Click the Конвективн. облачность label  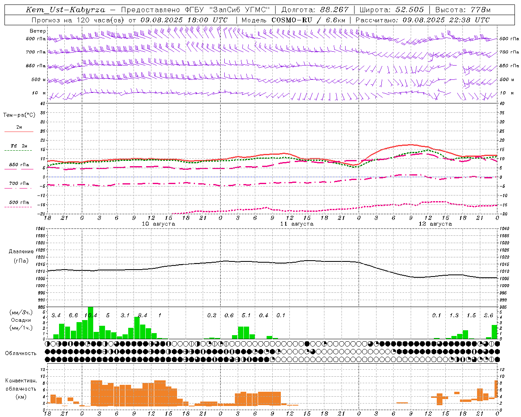pyautogui.click(x=21, y=385)
